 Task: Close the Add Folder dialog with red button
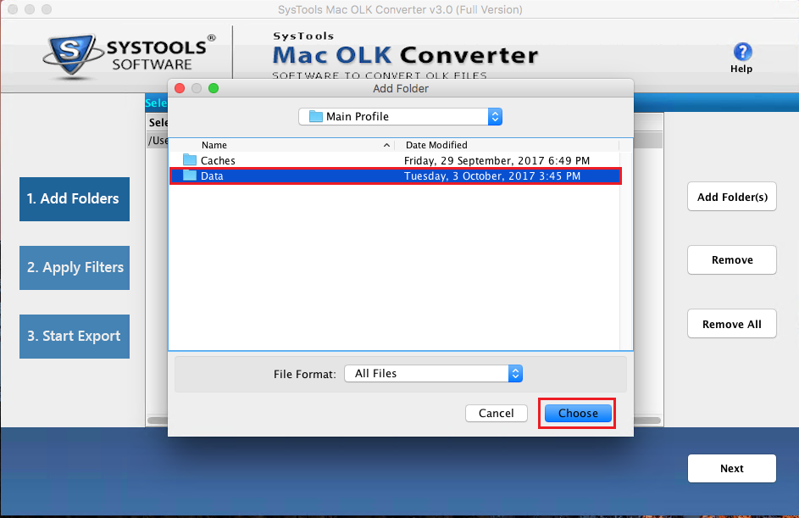[x=180, y=88]
